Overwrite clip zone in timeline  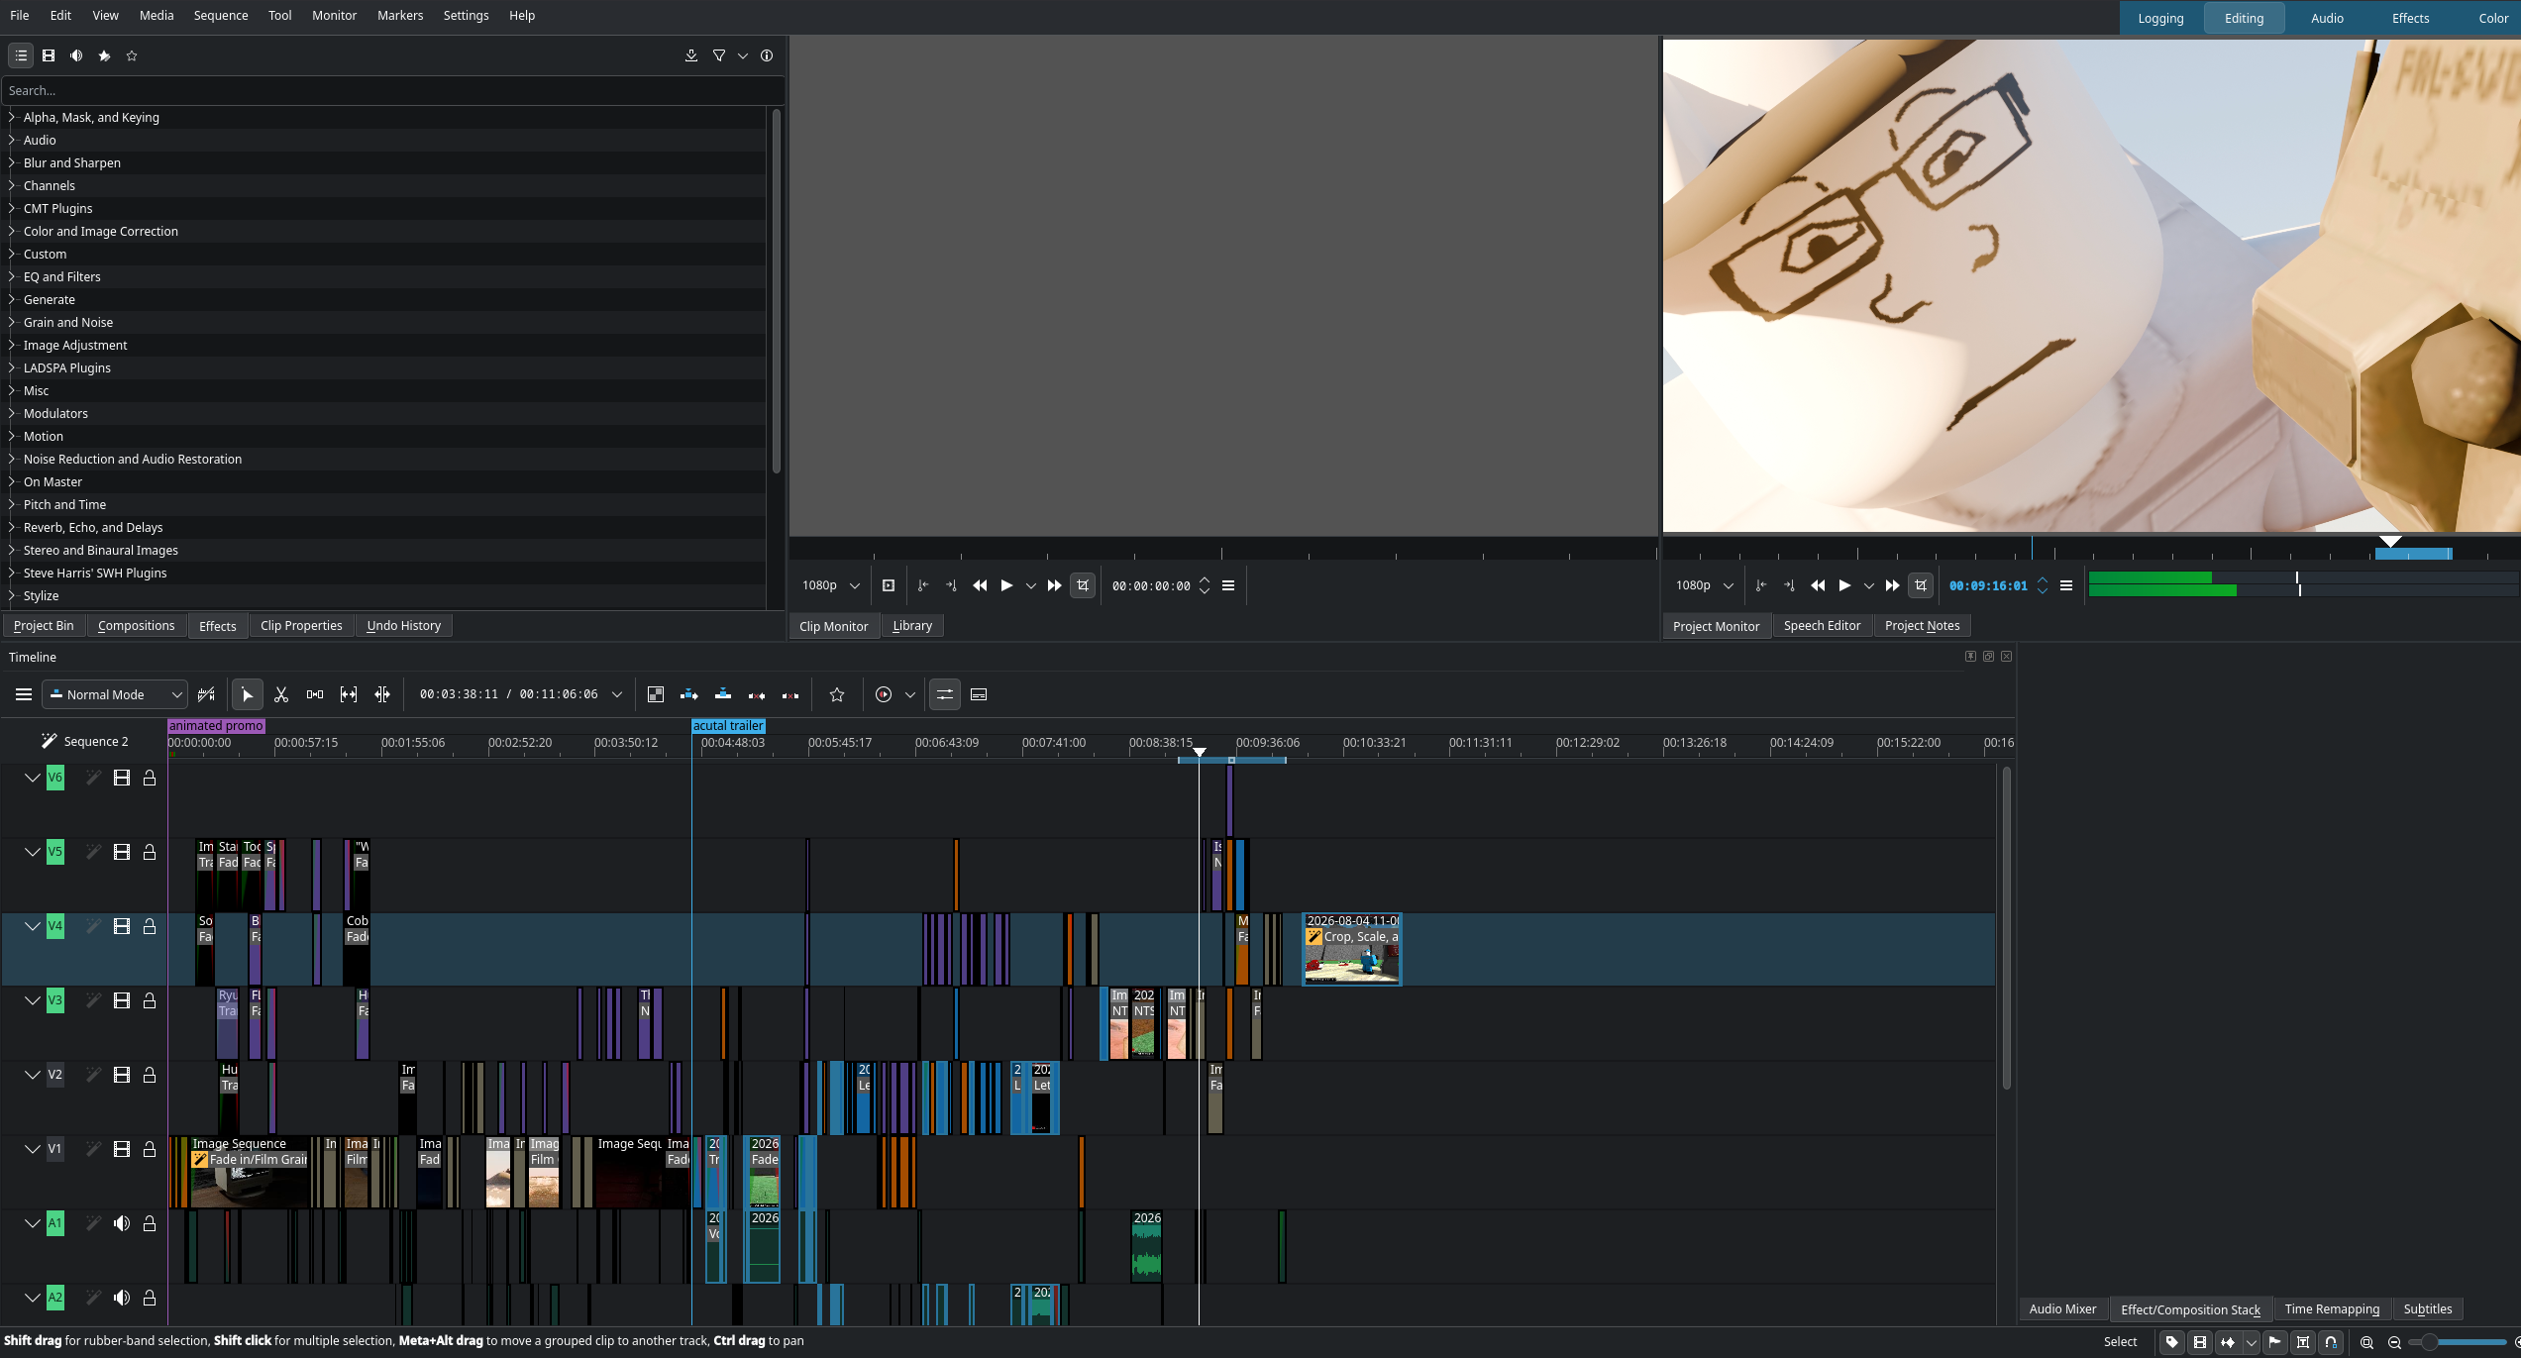tap(723, 695)
